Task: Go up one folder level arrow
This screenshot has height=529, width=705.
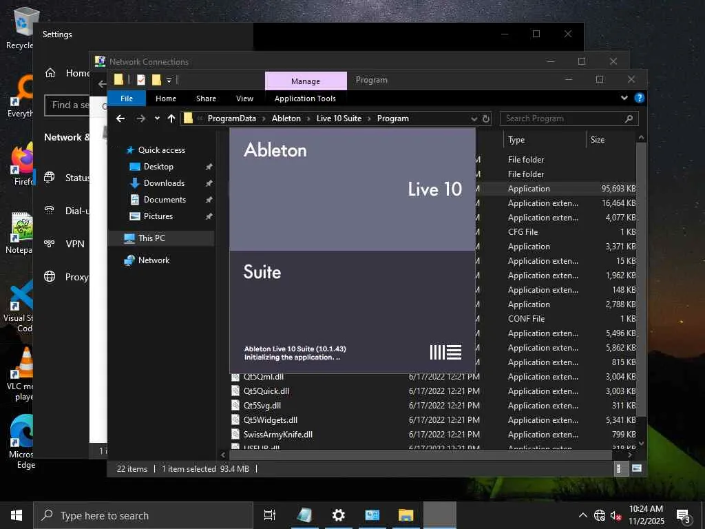Action: coord(171,118)
